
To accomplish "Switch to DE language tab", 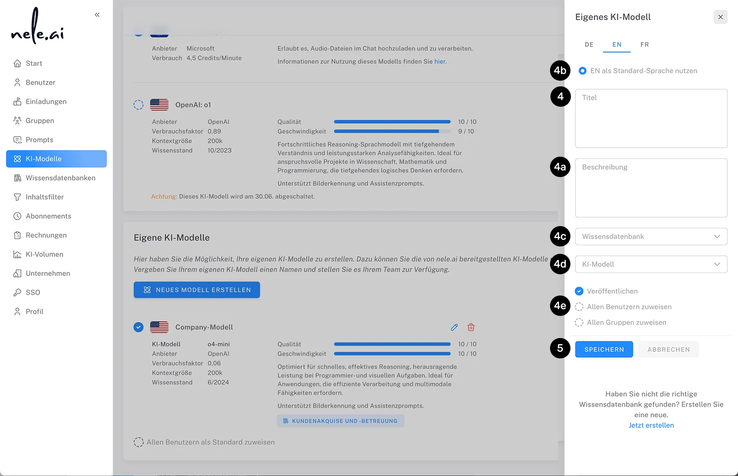I will 589,44.
